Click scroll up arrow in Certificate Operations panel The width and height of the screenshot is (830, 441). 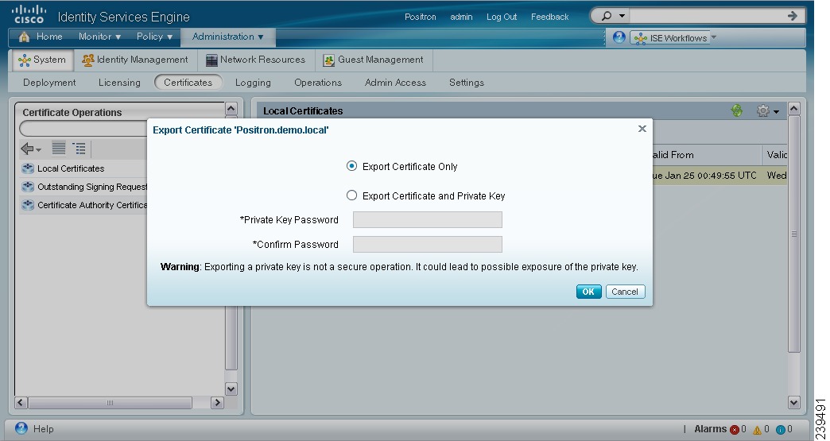(231, 108)
